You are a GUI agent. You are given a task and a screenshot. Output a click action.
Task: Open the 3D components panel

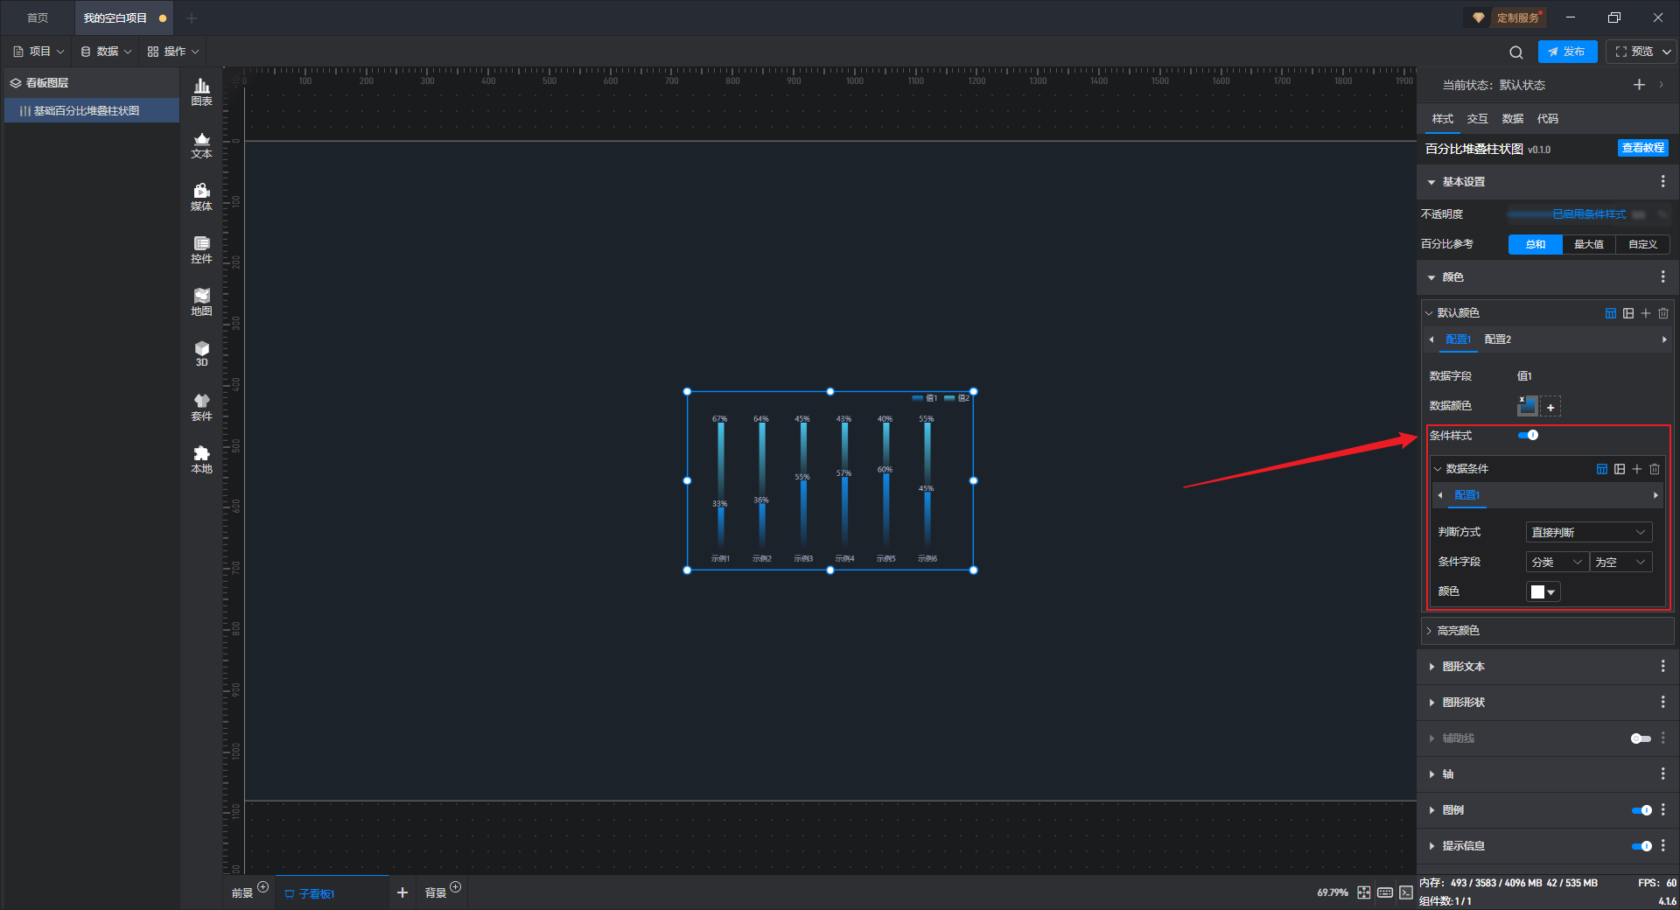pyautogui.click(x=201, y=354)
